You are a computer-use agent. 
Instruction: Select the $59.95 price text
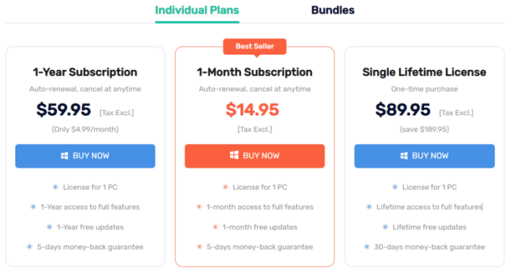[x=64, y=109]
